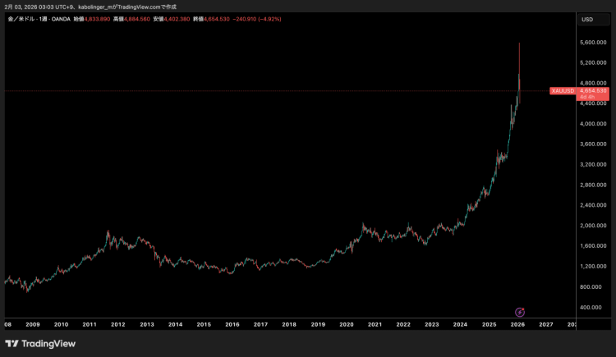Click 2023 on the time axis
Image resolution: width=616 pixels, height=357 pixels.
pos(432,325)
